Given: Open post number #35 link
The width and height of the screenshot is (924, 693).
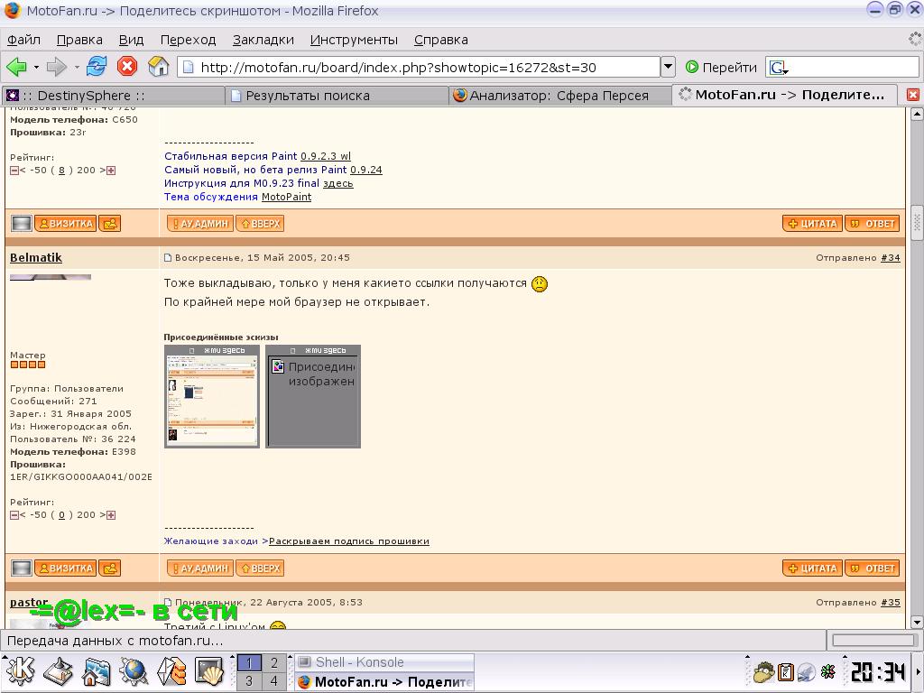Looking at the screenshot, I should [891, 602].
